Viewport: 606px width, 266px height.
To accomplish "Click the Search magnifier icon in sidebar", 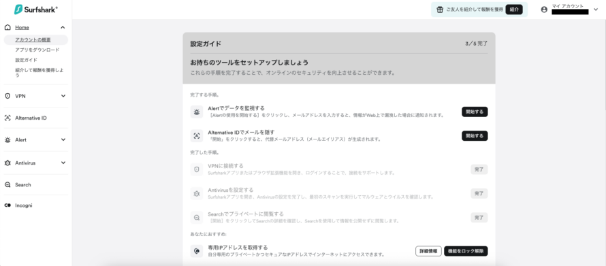I will click(x=7, y=185).
